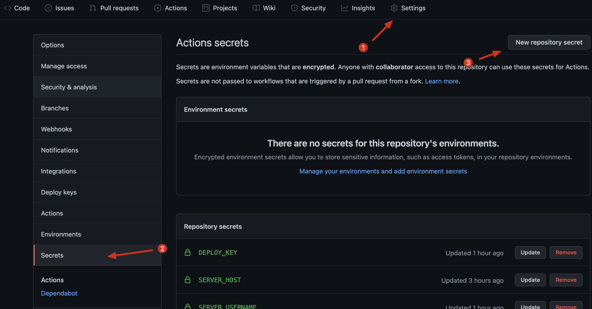This screenshot has height=309, width=592.
Task: Click the Security shield icon
Action: tap(294, 8)
